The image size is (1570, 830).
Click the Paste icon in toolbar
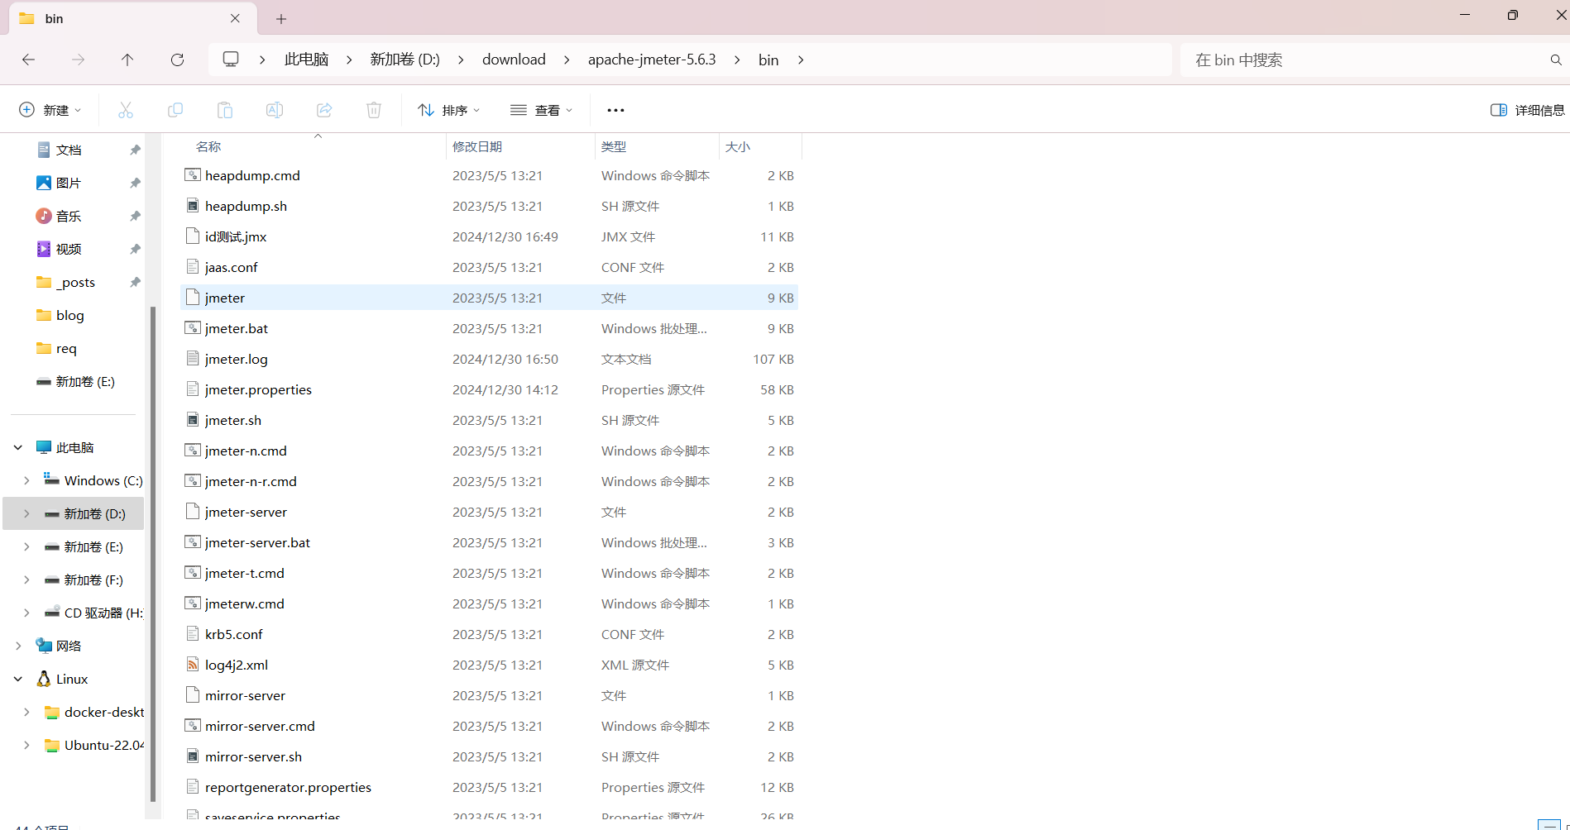[225, 110]
